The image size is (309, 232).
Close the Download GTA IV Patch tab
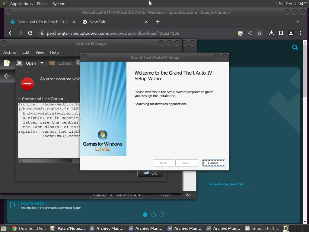pos(74,22)
